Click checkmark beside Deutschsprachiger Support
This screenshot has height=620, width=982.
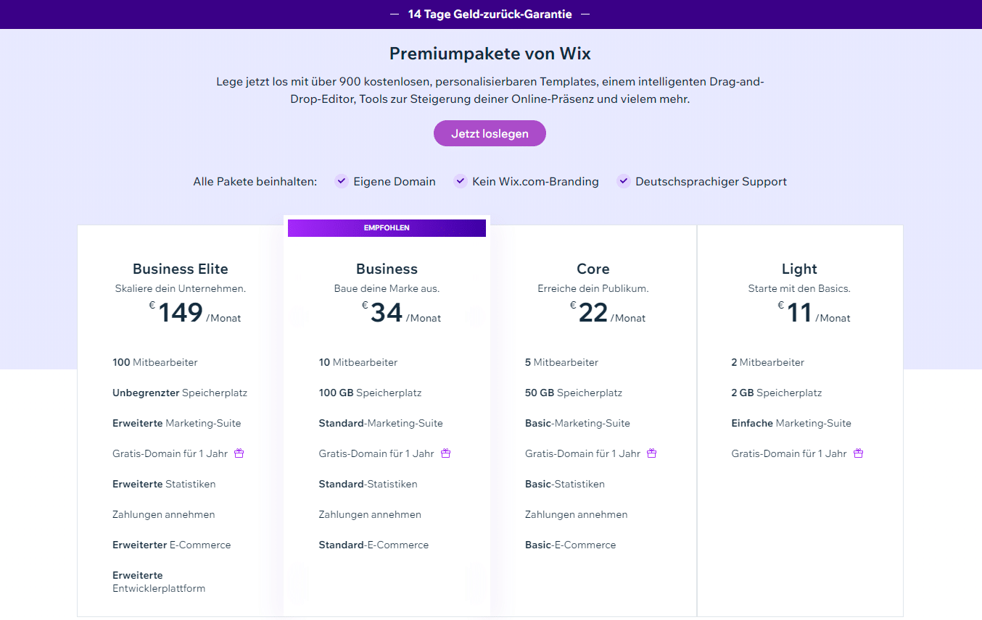623,181
